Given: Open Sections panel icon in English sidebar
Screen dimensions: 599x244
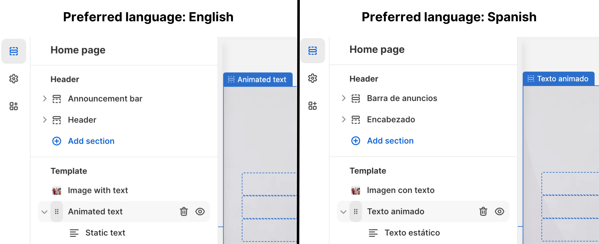Looking at the screenshot, I should pyautogui.click(x=14, y=51).
